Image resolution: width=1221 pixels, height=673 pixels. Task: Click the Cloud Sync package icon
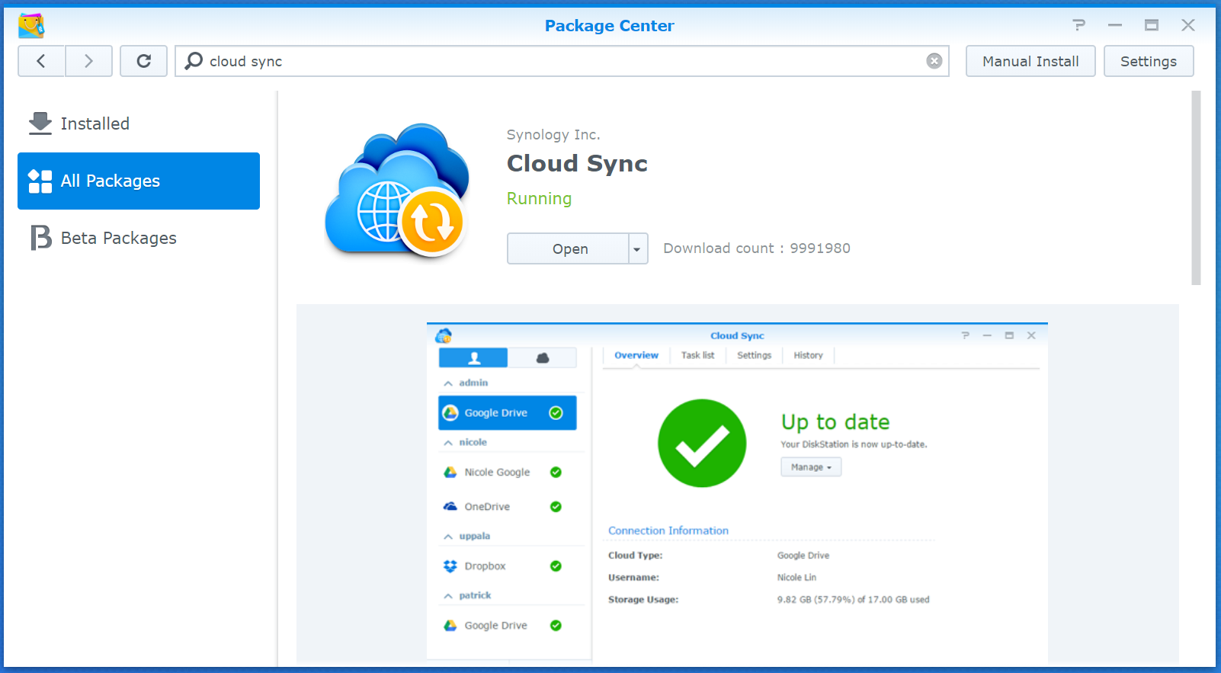pyautogui.click(x=397, y=190)
